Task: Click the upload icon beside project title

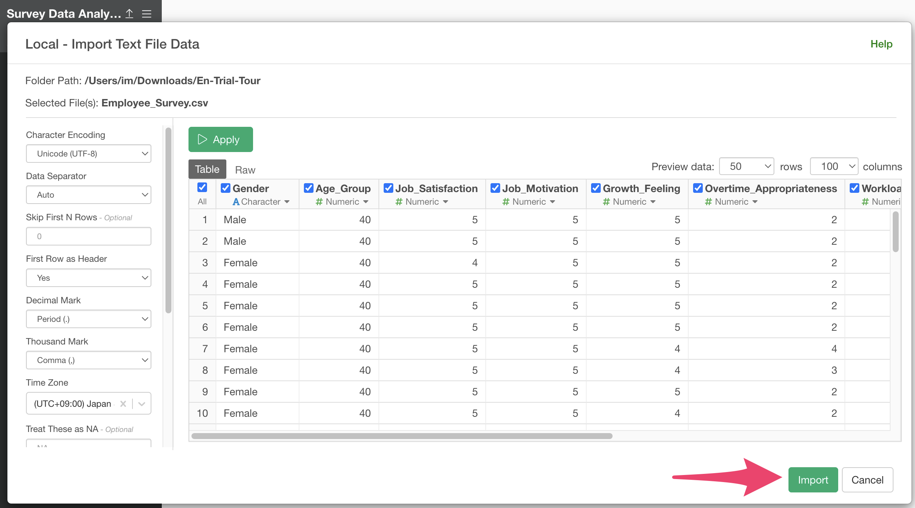Action: (129, 14)
